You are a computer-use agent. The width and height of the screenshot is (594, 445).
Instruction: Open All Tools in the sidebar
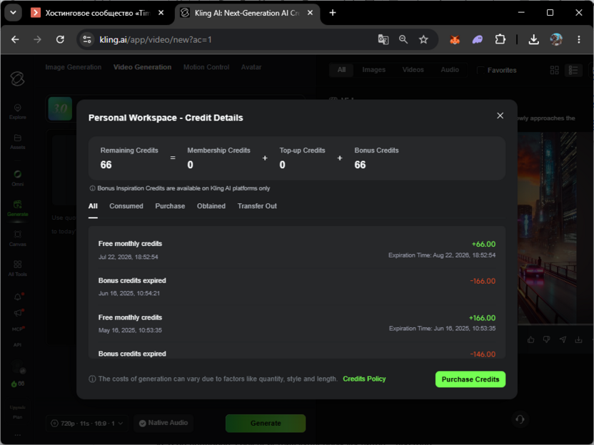click(17, 268)
